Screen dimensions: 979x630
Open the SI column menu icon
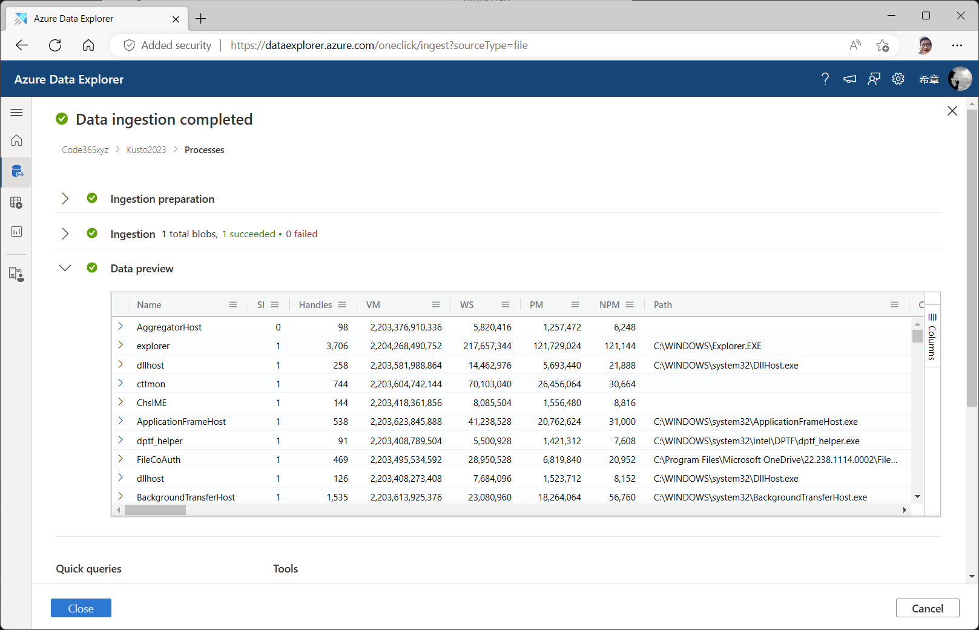(275, 304)
